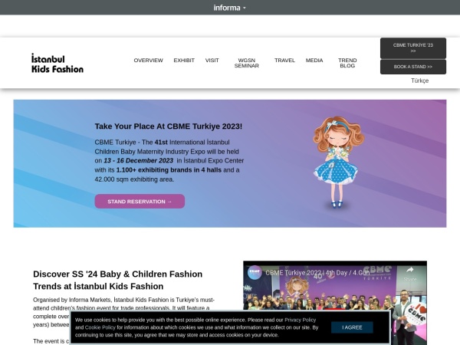The height and width of the screenshot is (345, 460).
Task: Open the video title CBME Türkiye 2022 4th Day
Action: (317, 273)
